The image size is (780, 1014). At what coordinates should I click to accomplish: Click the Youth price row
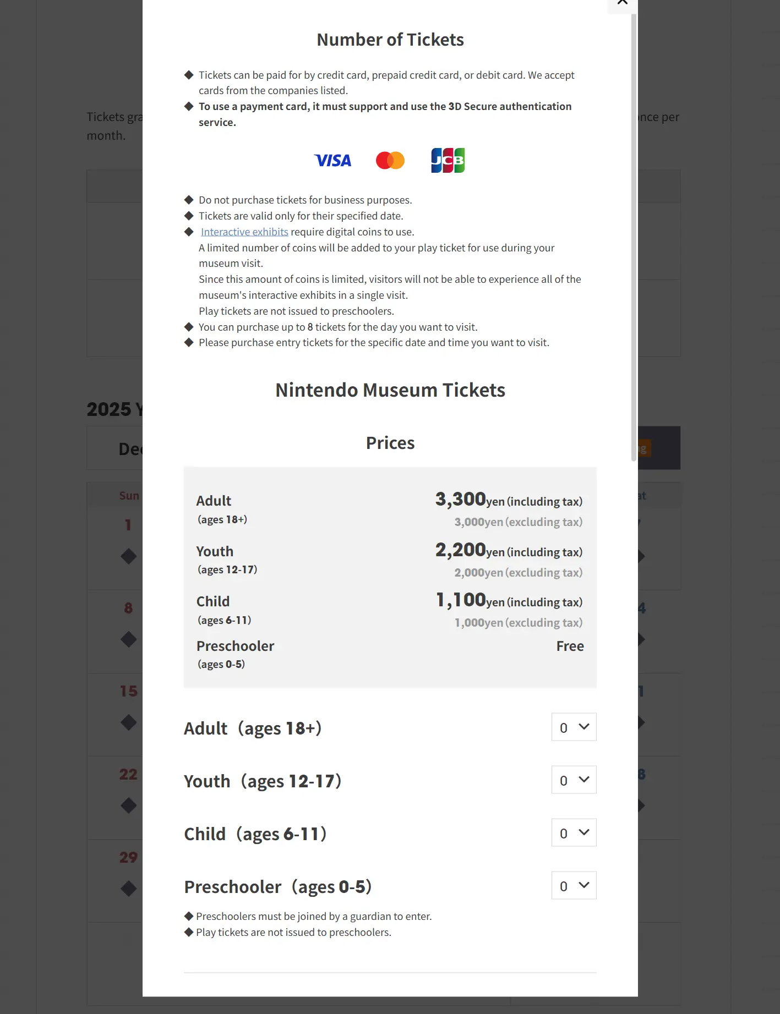[x=390, y=560]
